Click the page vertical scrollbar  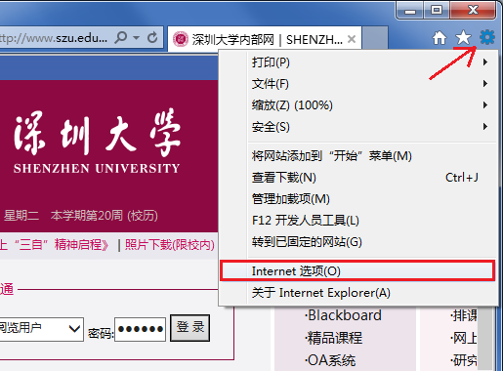[486, 339]
